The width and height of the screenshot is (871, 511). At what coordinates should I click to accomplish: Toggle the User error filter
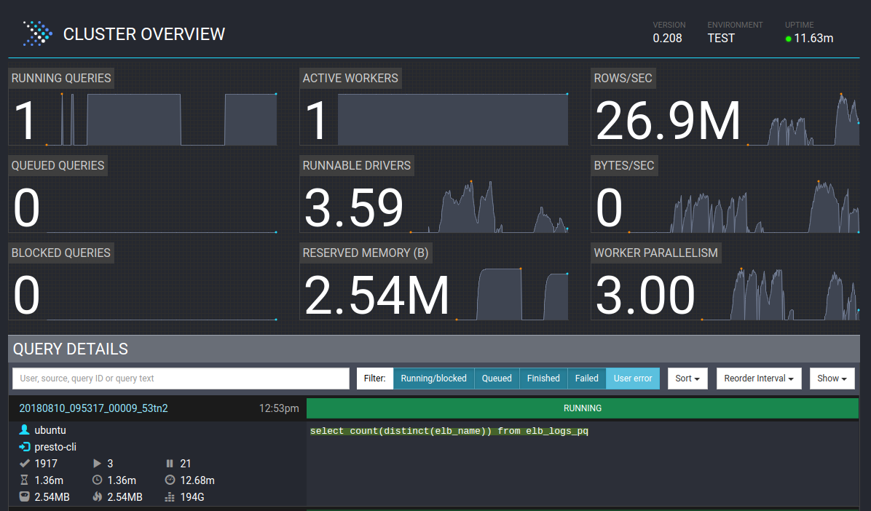tap(633, 379)
